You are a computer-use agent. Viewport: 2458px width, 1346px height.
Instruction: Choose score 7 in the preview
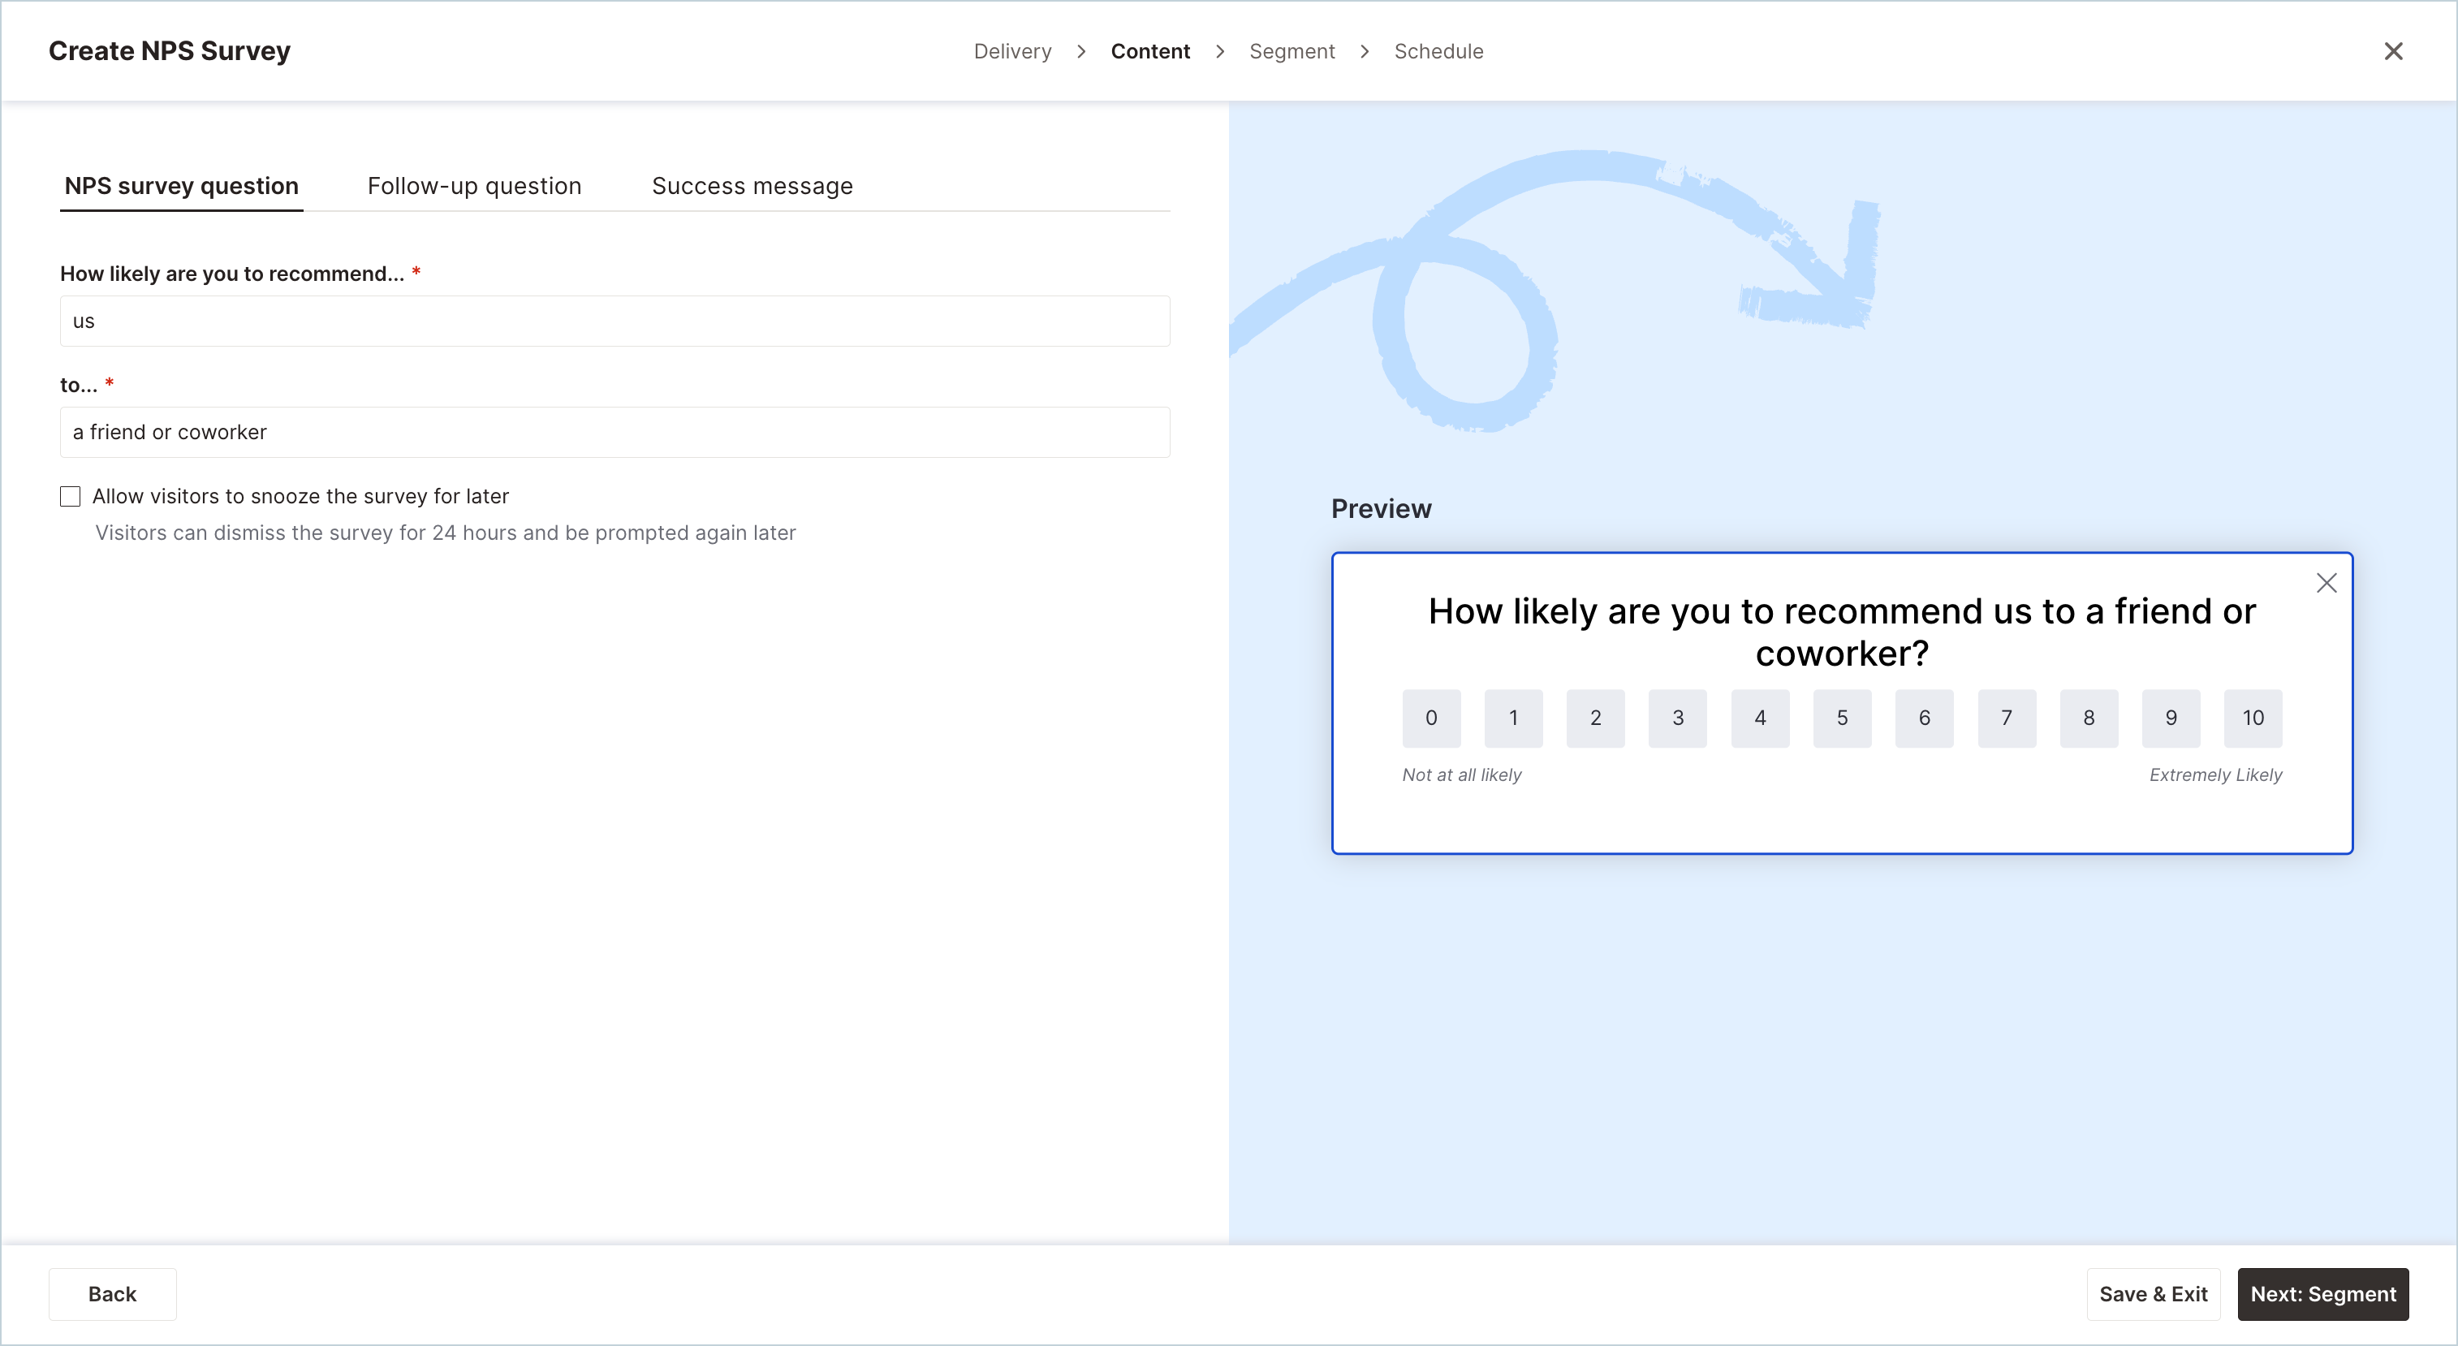point(2007,718)
